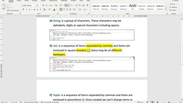
Task: Open the font size dropdown
Action: 41,5
